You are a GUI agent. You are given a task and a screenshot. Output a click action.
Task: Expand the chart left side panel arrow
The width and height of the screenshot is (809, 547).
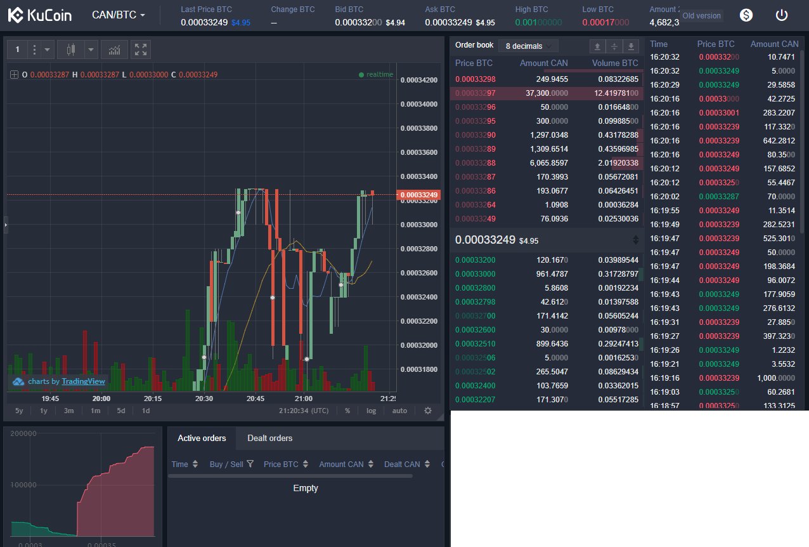(6, 225)
